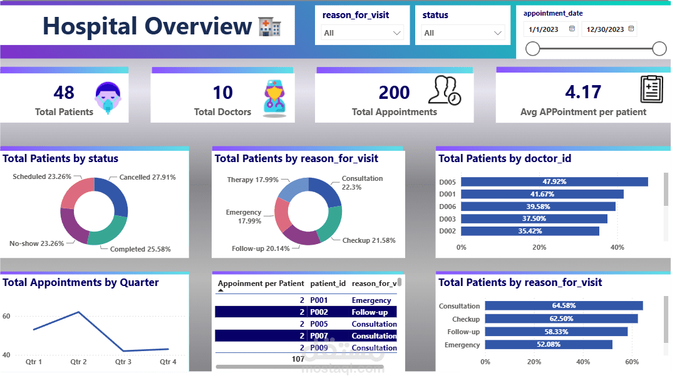Select the D005 bar showing 47.92%
Viewport: 687px width, 383px height.
(554, 181)
